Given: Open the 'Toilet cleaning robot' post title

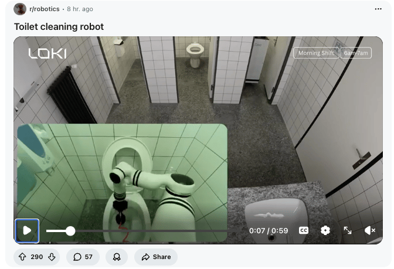Looking at the screenshot, I should pos(59,27).
